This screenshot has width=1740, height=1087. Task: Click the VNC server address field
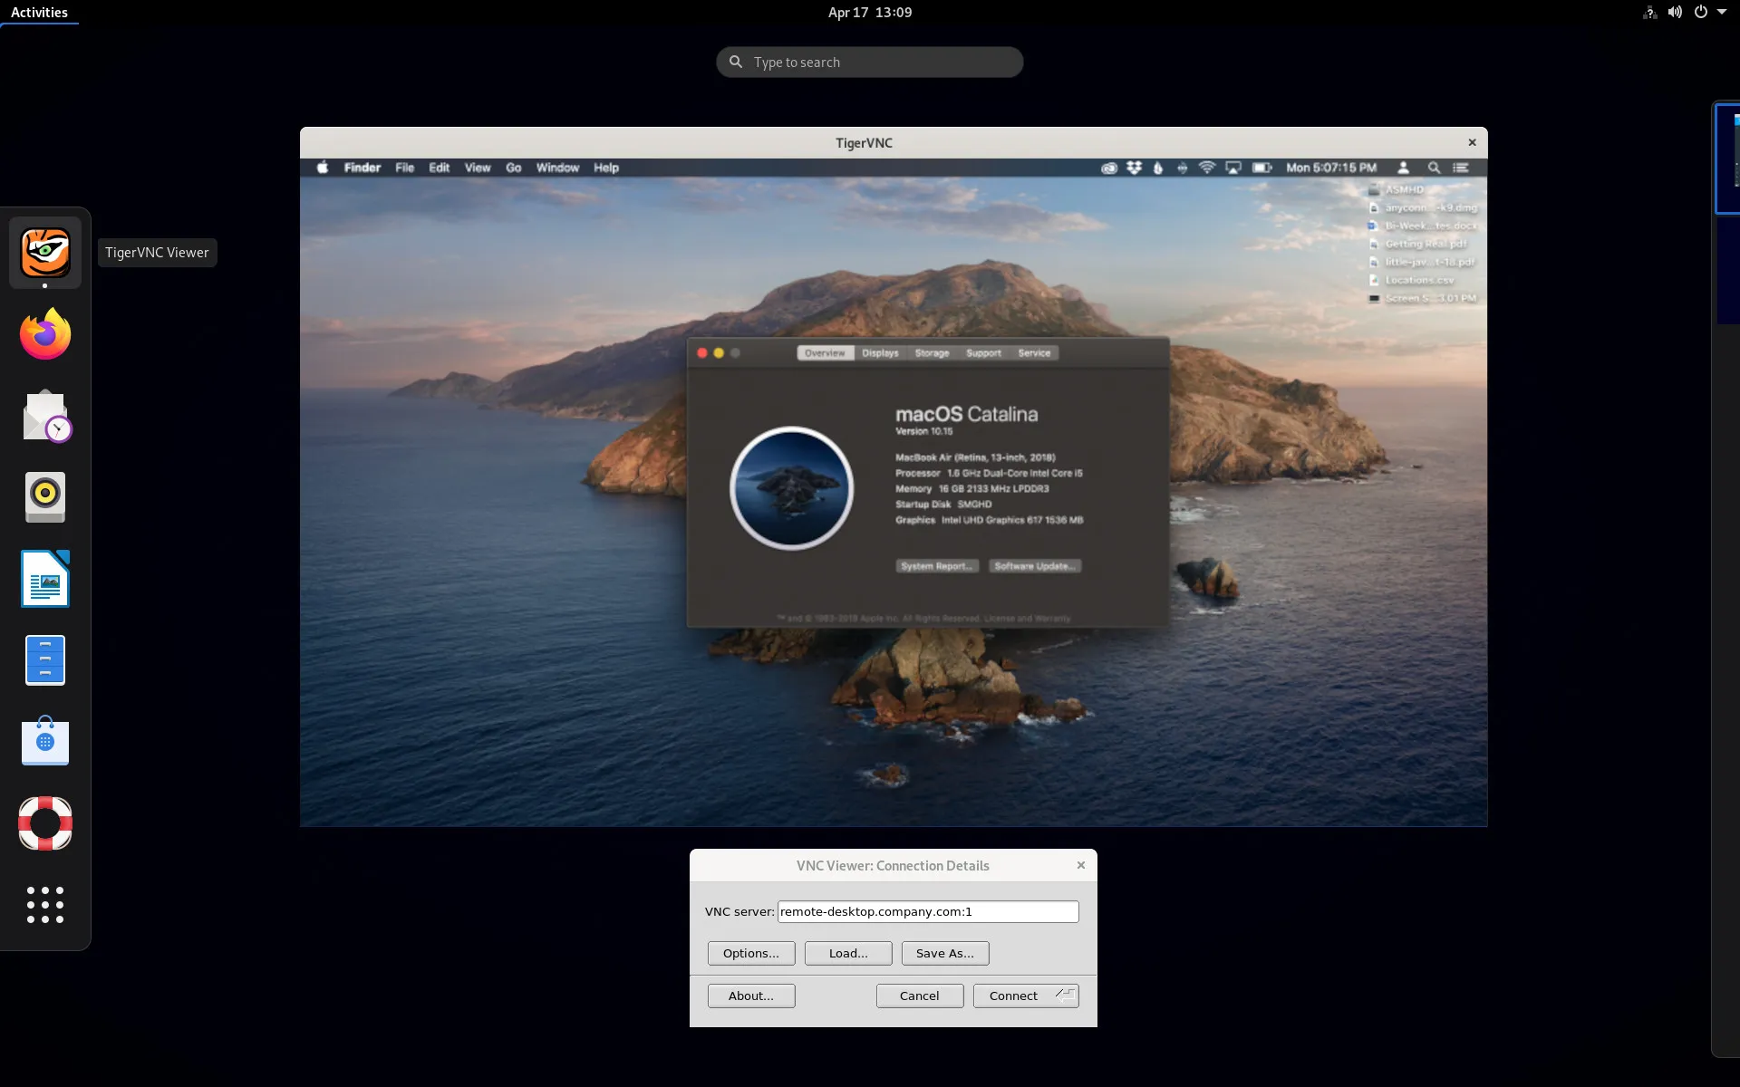(927, 911)
